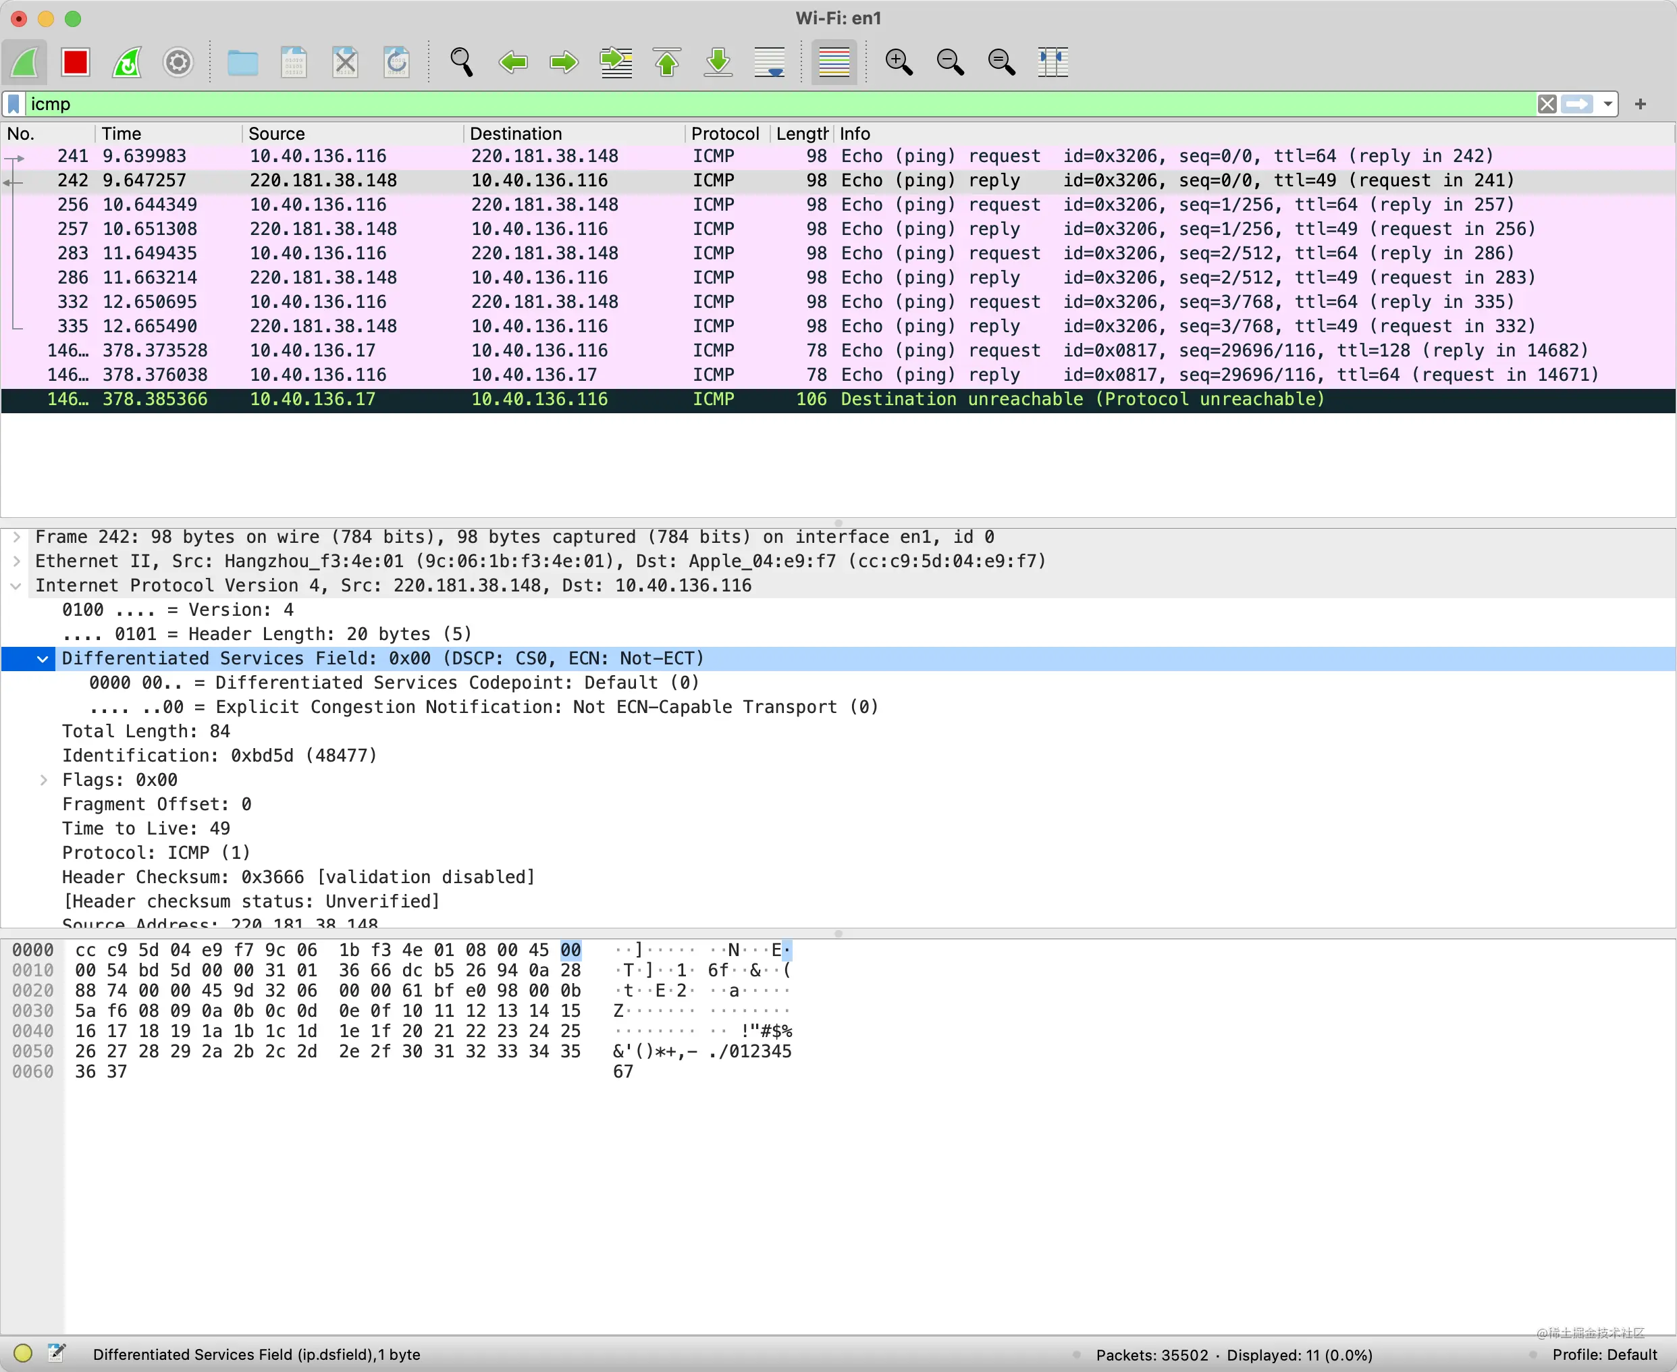Go forward in packet history
The width and height of the screenshot is (1677, 1372).
[564, 61]
